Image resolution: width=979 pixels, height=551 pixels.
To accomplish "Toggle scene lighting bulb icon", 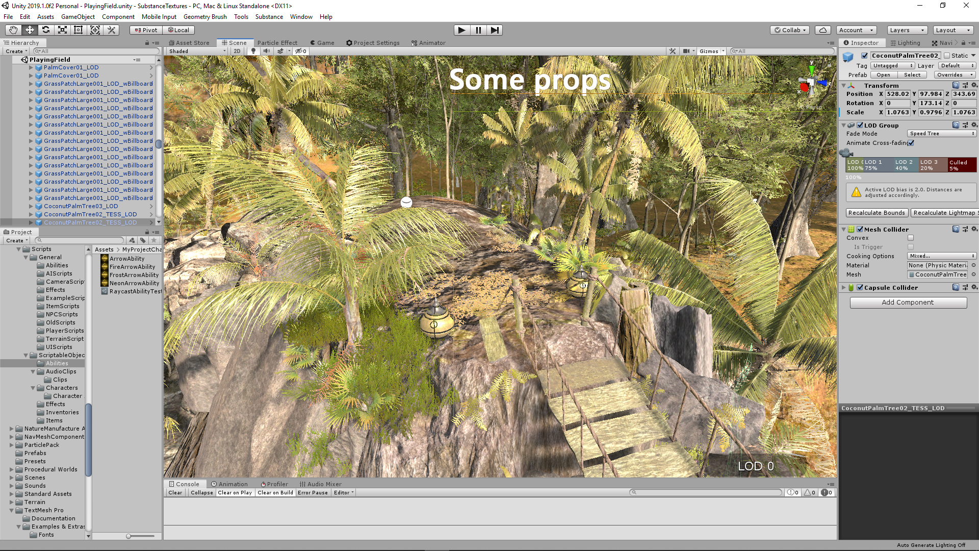I will pyautogui.click(x=253, y=51).
